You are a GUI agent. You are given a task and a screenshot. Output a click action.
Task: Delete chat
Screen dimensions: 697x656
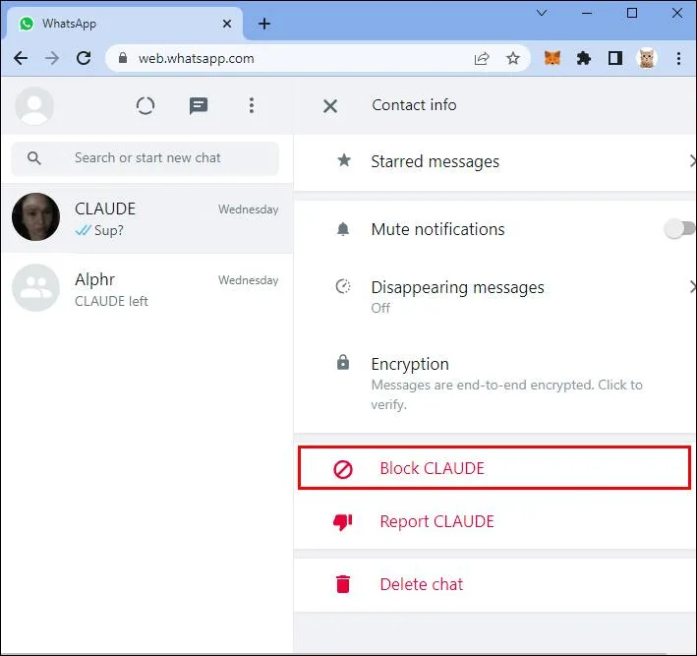(494, 584)
